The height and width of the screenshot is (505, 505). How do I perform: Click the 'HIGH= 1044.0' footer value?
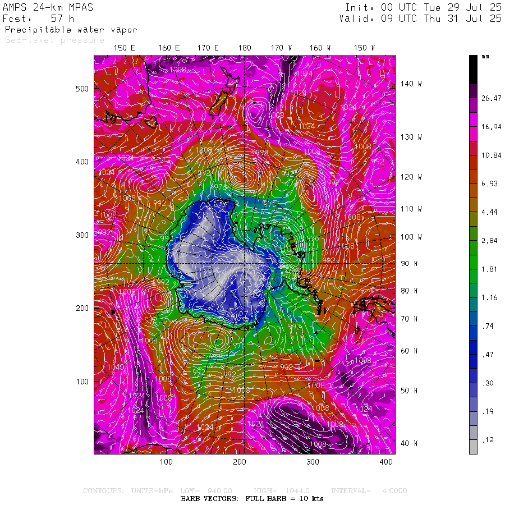click(x=282, y=491)
